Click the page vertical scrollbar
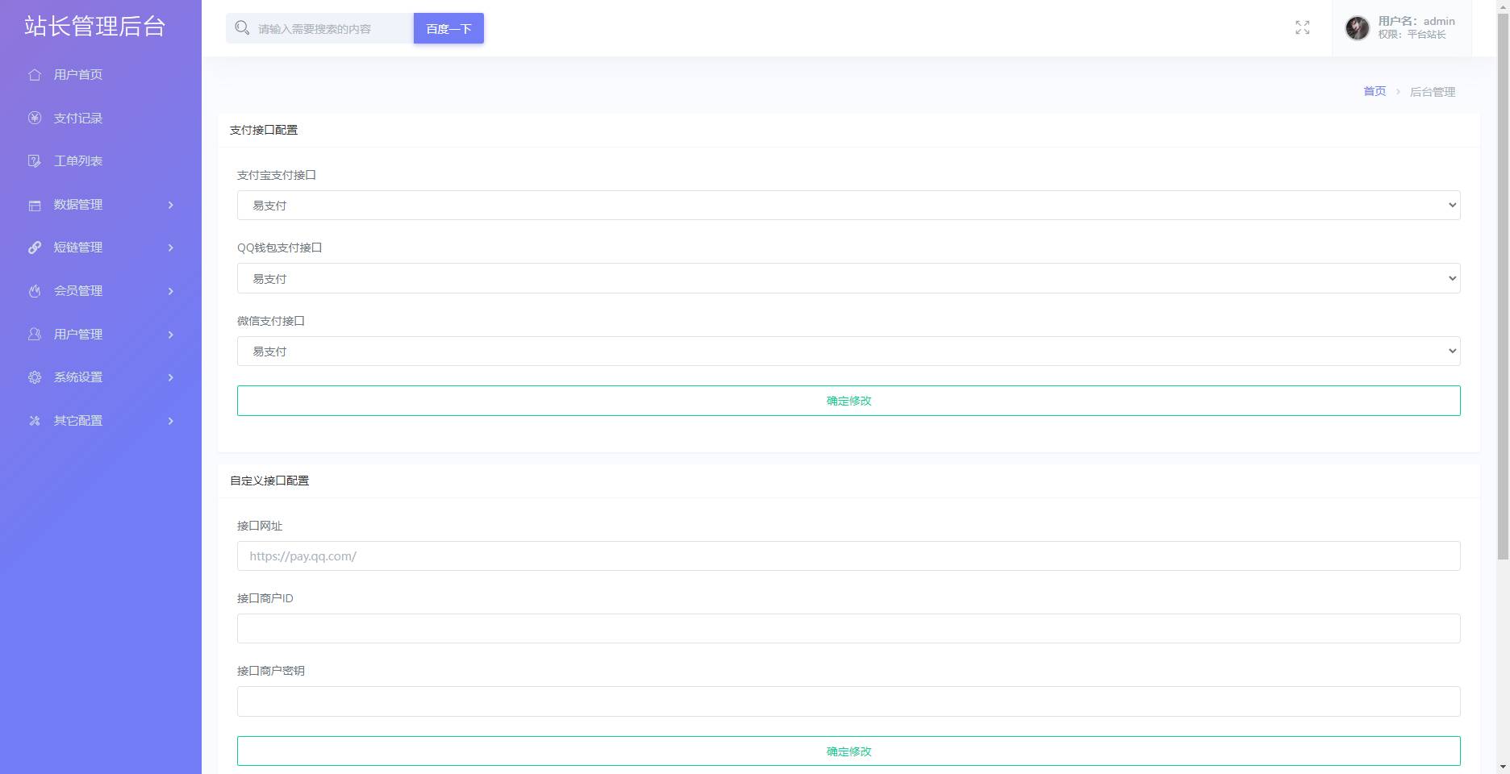This screenshot has width=1510, height=774. click(x=1503, y=322)
